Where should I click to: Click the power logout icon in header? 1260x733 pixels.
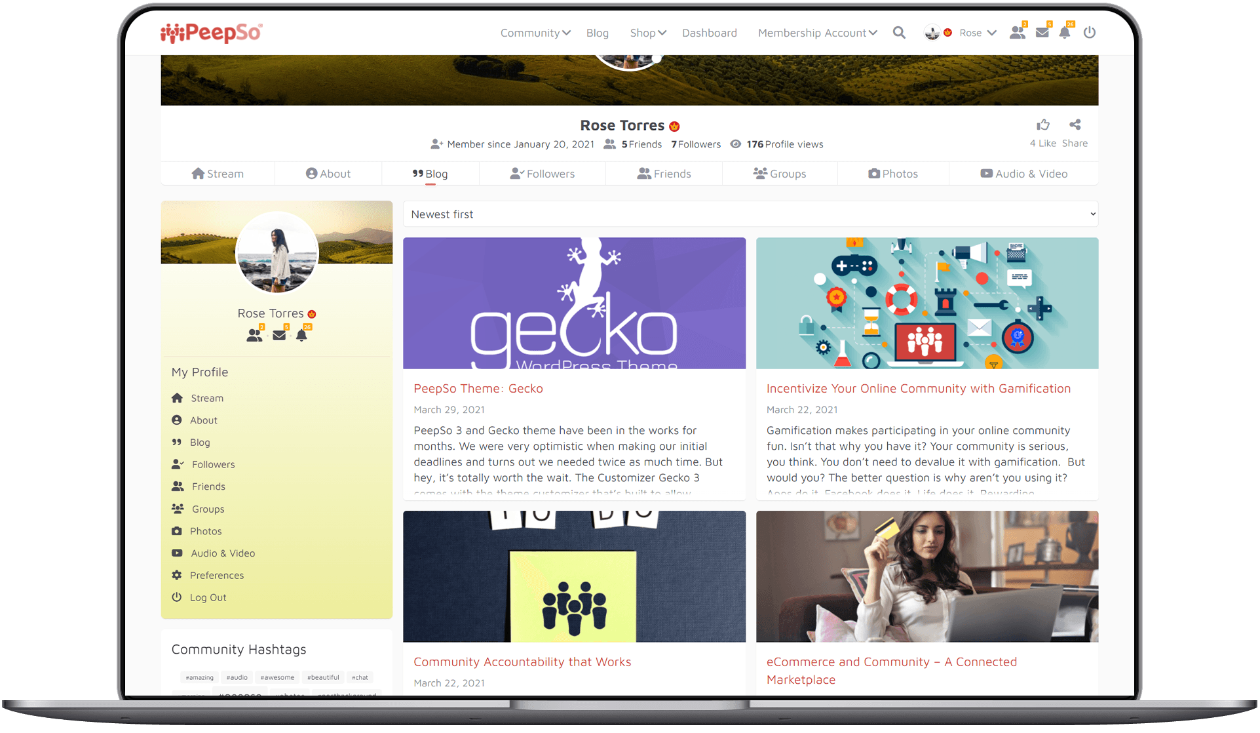point(1090,33)
